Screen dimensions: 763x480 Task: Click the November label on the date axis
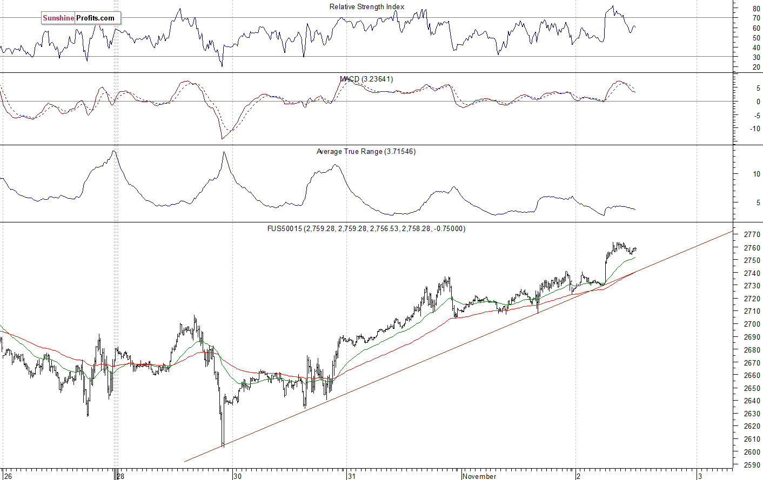[479, 476]
